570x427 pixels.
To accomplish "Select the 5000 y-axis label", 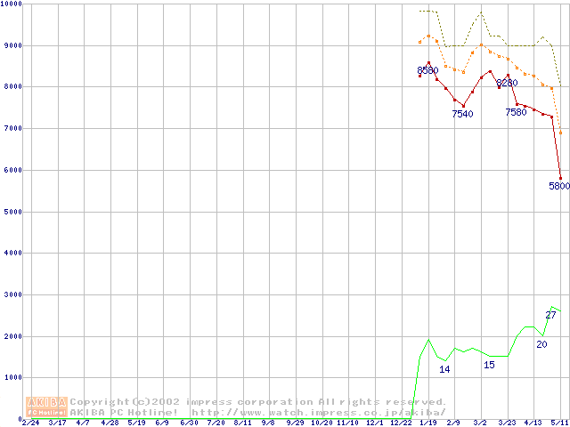I will (11, 211).
